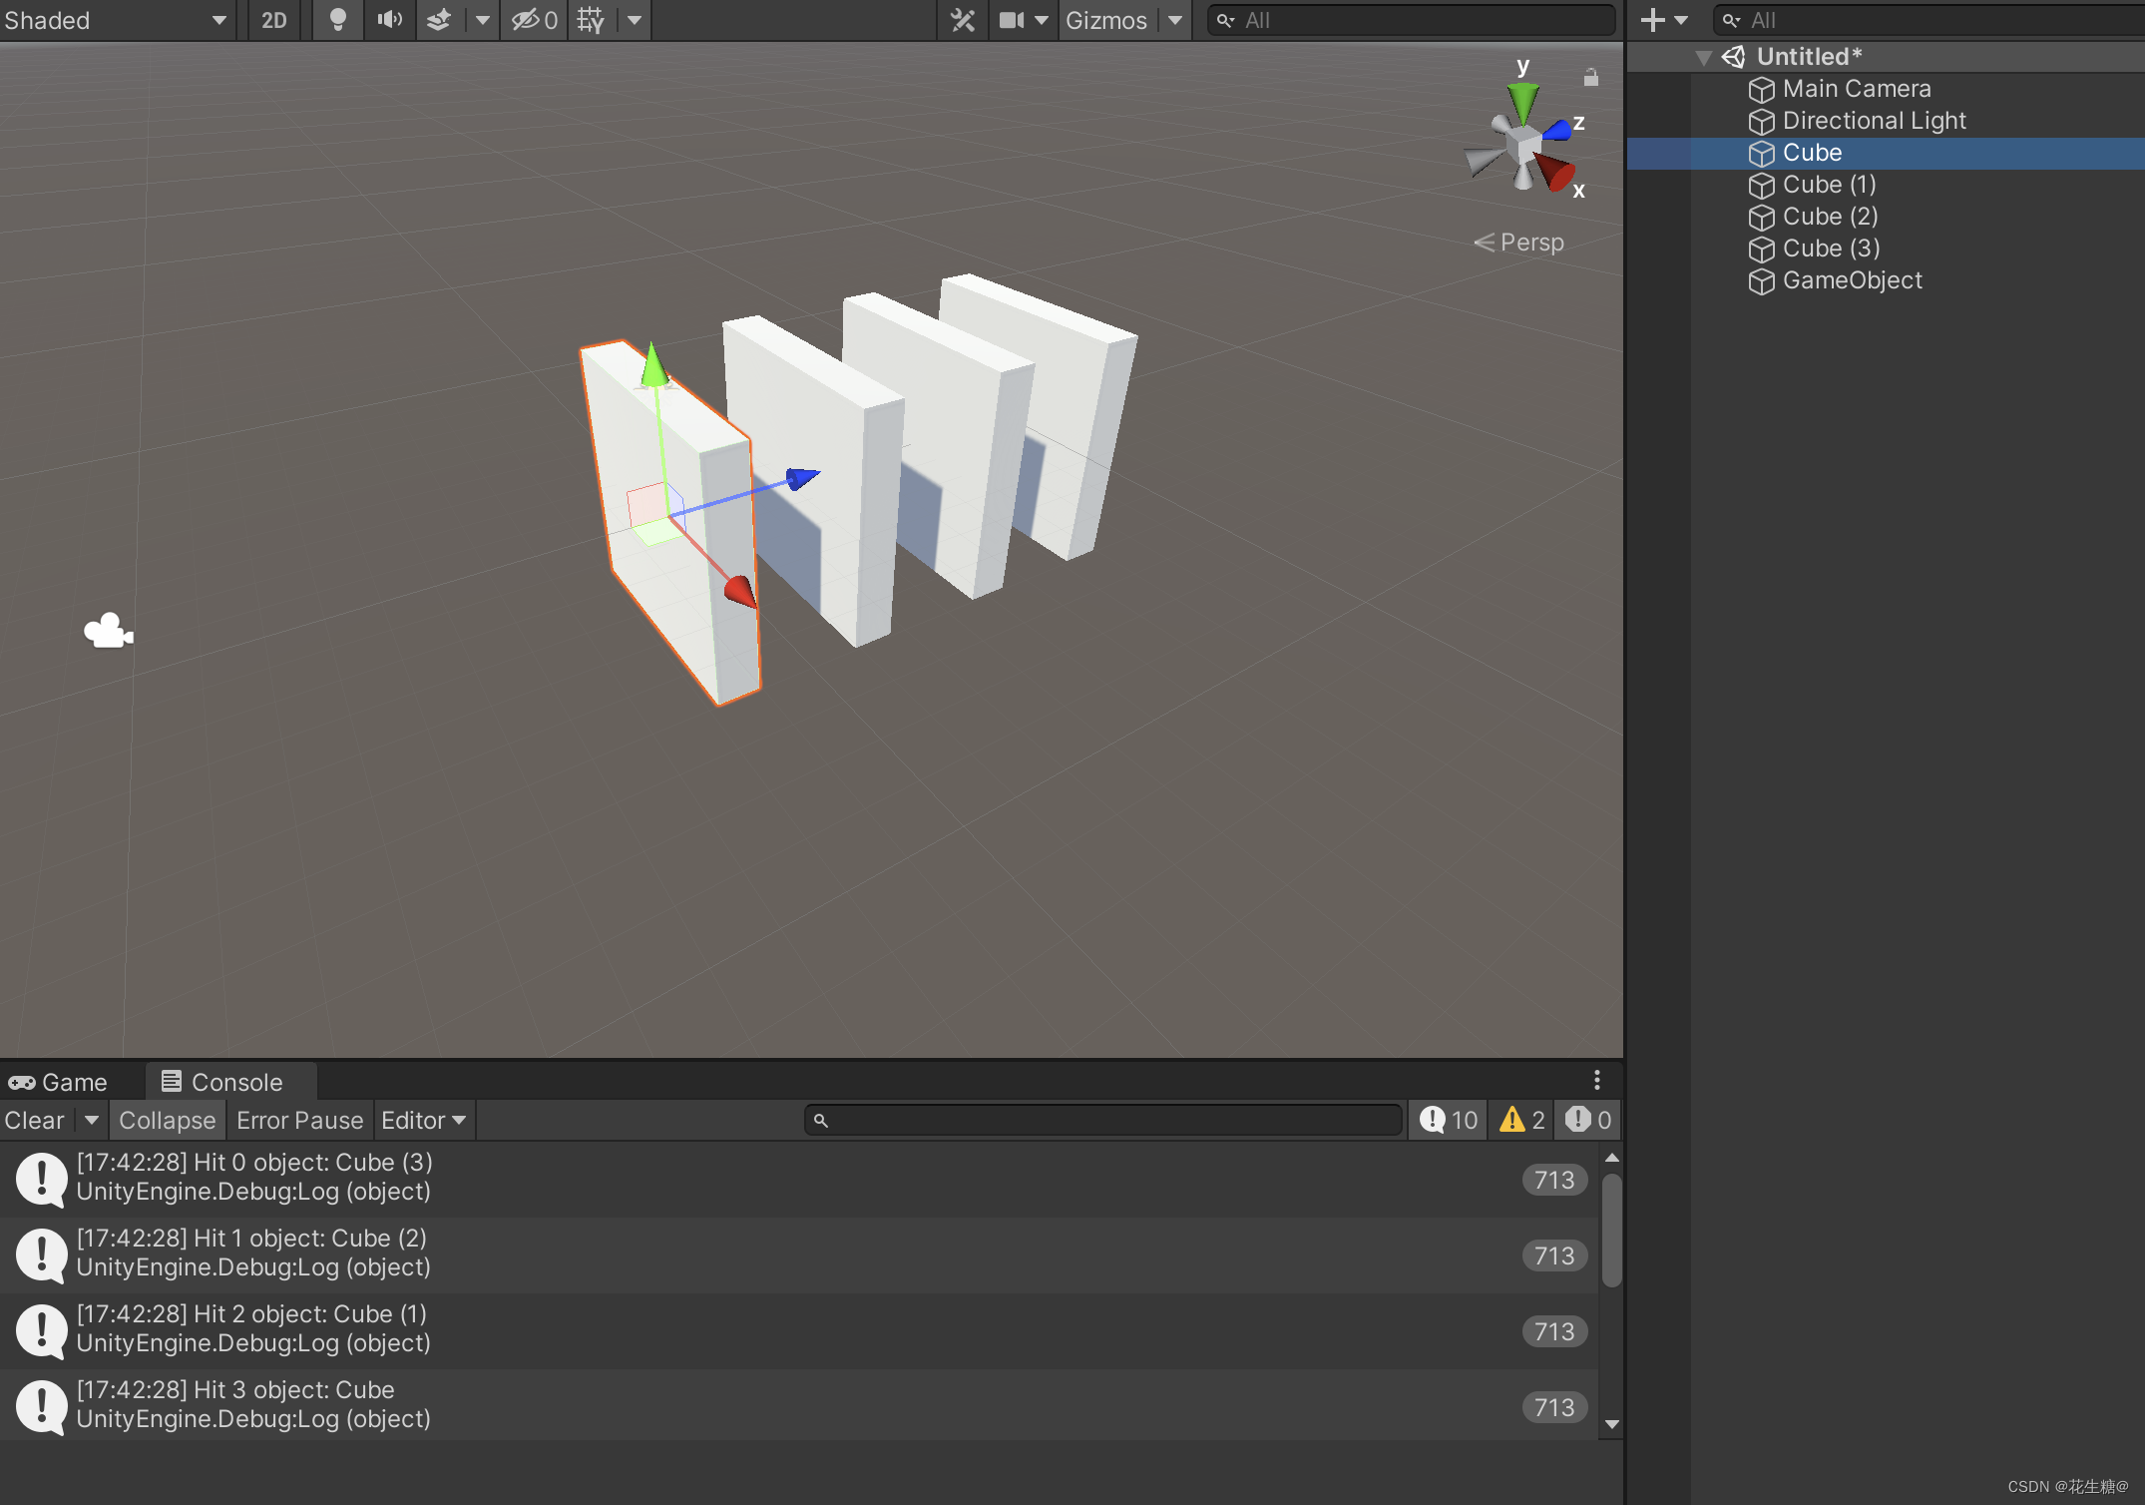Open the Gizmos dropdown menu
This screenshot has height=1505, width=2145.
coord(1123,20)
